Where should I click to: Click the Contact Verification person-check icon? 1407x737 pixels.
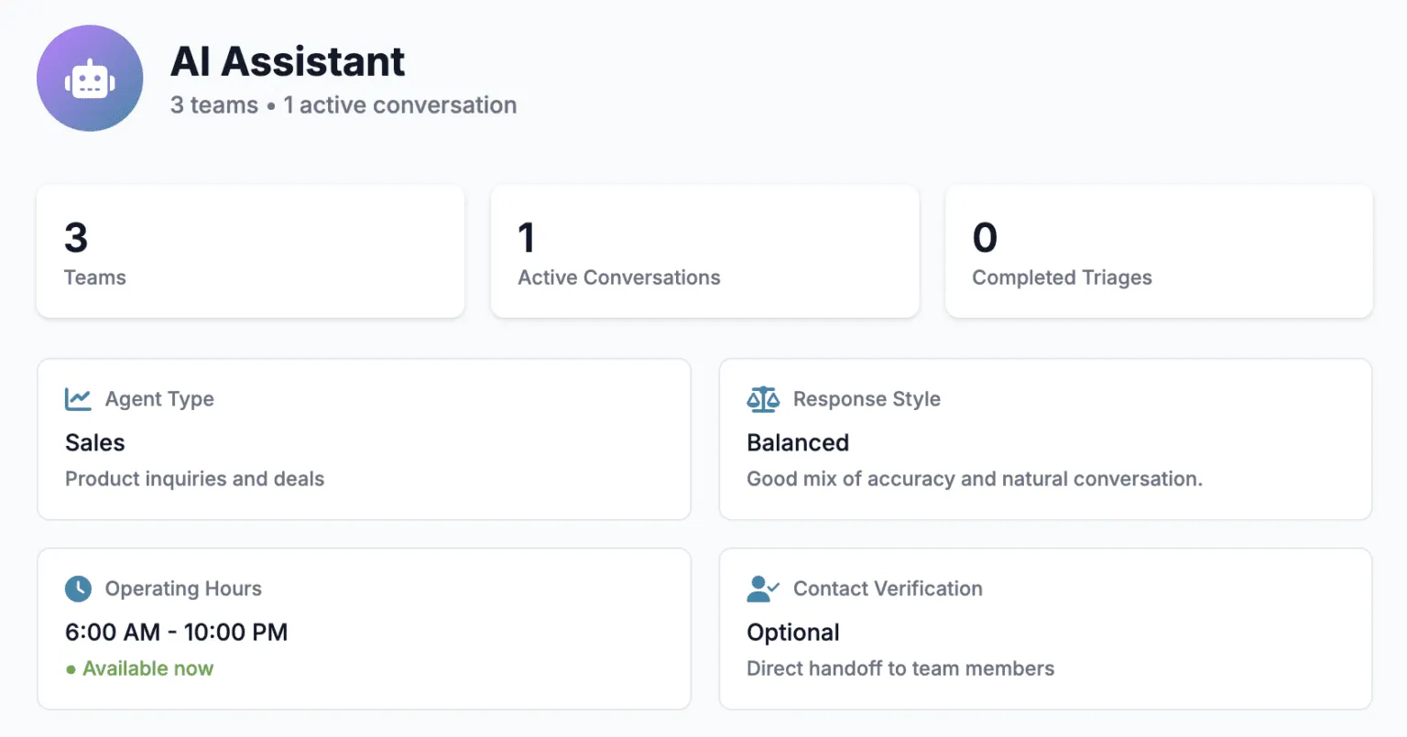tap(763, 589)
